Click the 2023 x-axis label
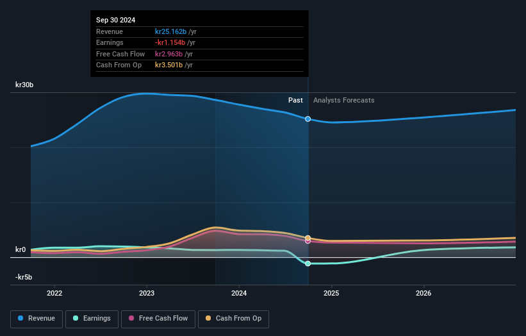Image resolution: width=526 pixels, height=336 pixels. tap(147, 293)
